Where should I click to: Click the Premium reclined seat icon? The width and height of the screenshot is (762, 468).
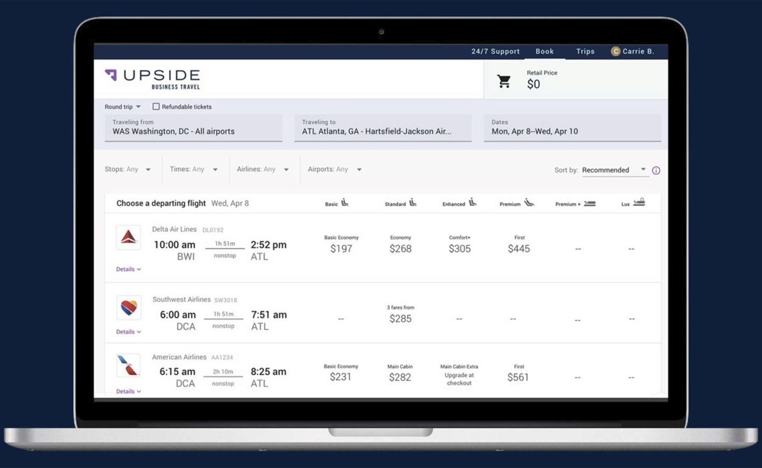click(529, 203)
